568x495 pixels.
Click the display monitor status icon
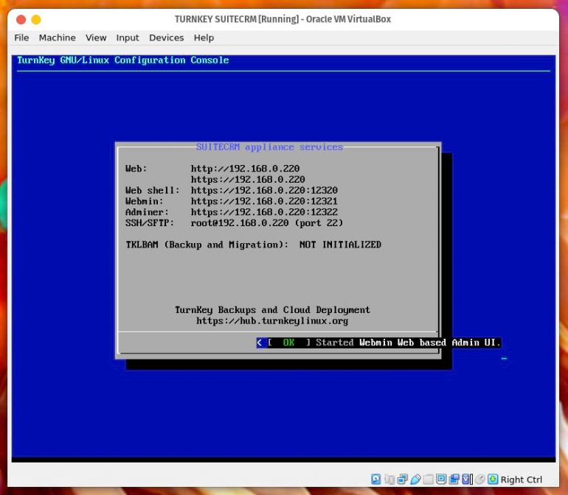pyautogui.click(x=441, y=479)
